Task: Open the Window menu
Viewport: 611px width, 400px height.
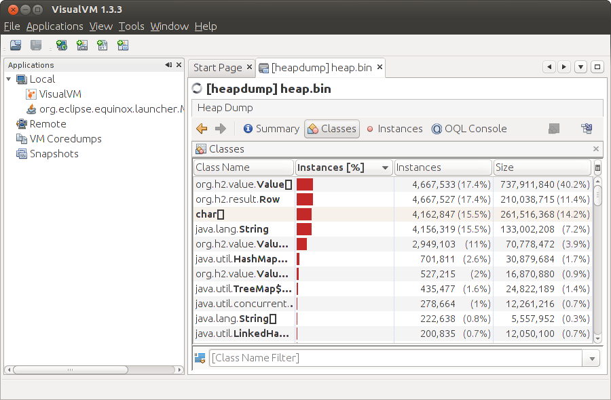Action: (170, 26)
